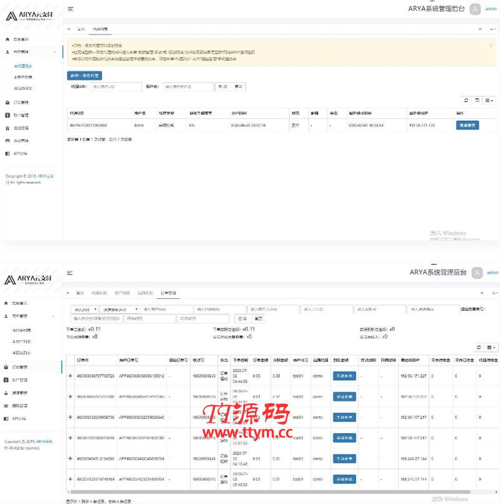
Task: Click toggle view icon above agent table
Action: click(477, 100)
